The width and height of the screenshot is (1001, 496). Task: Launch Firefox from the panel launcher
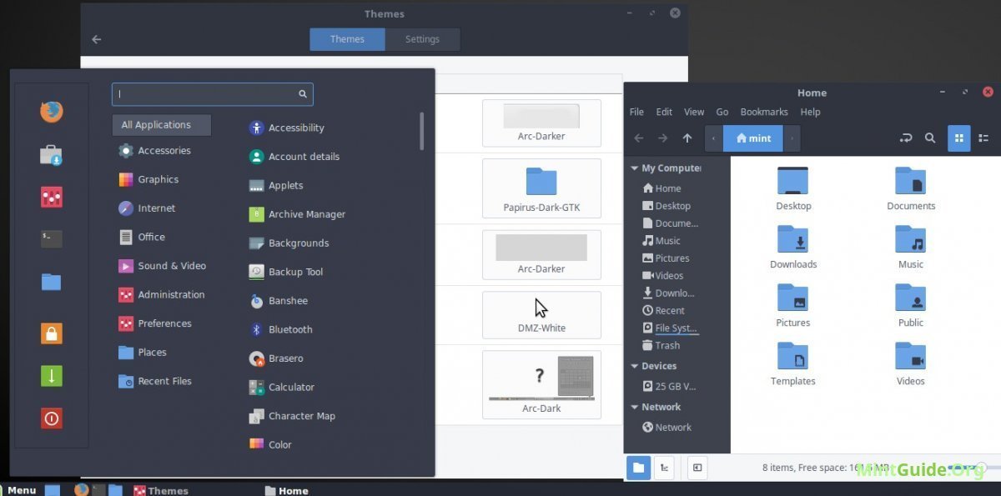point(81,490)
